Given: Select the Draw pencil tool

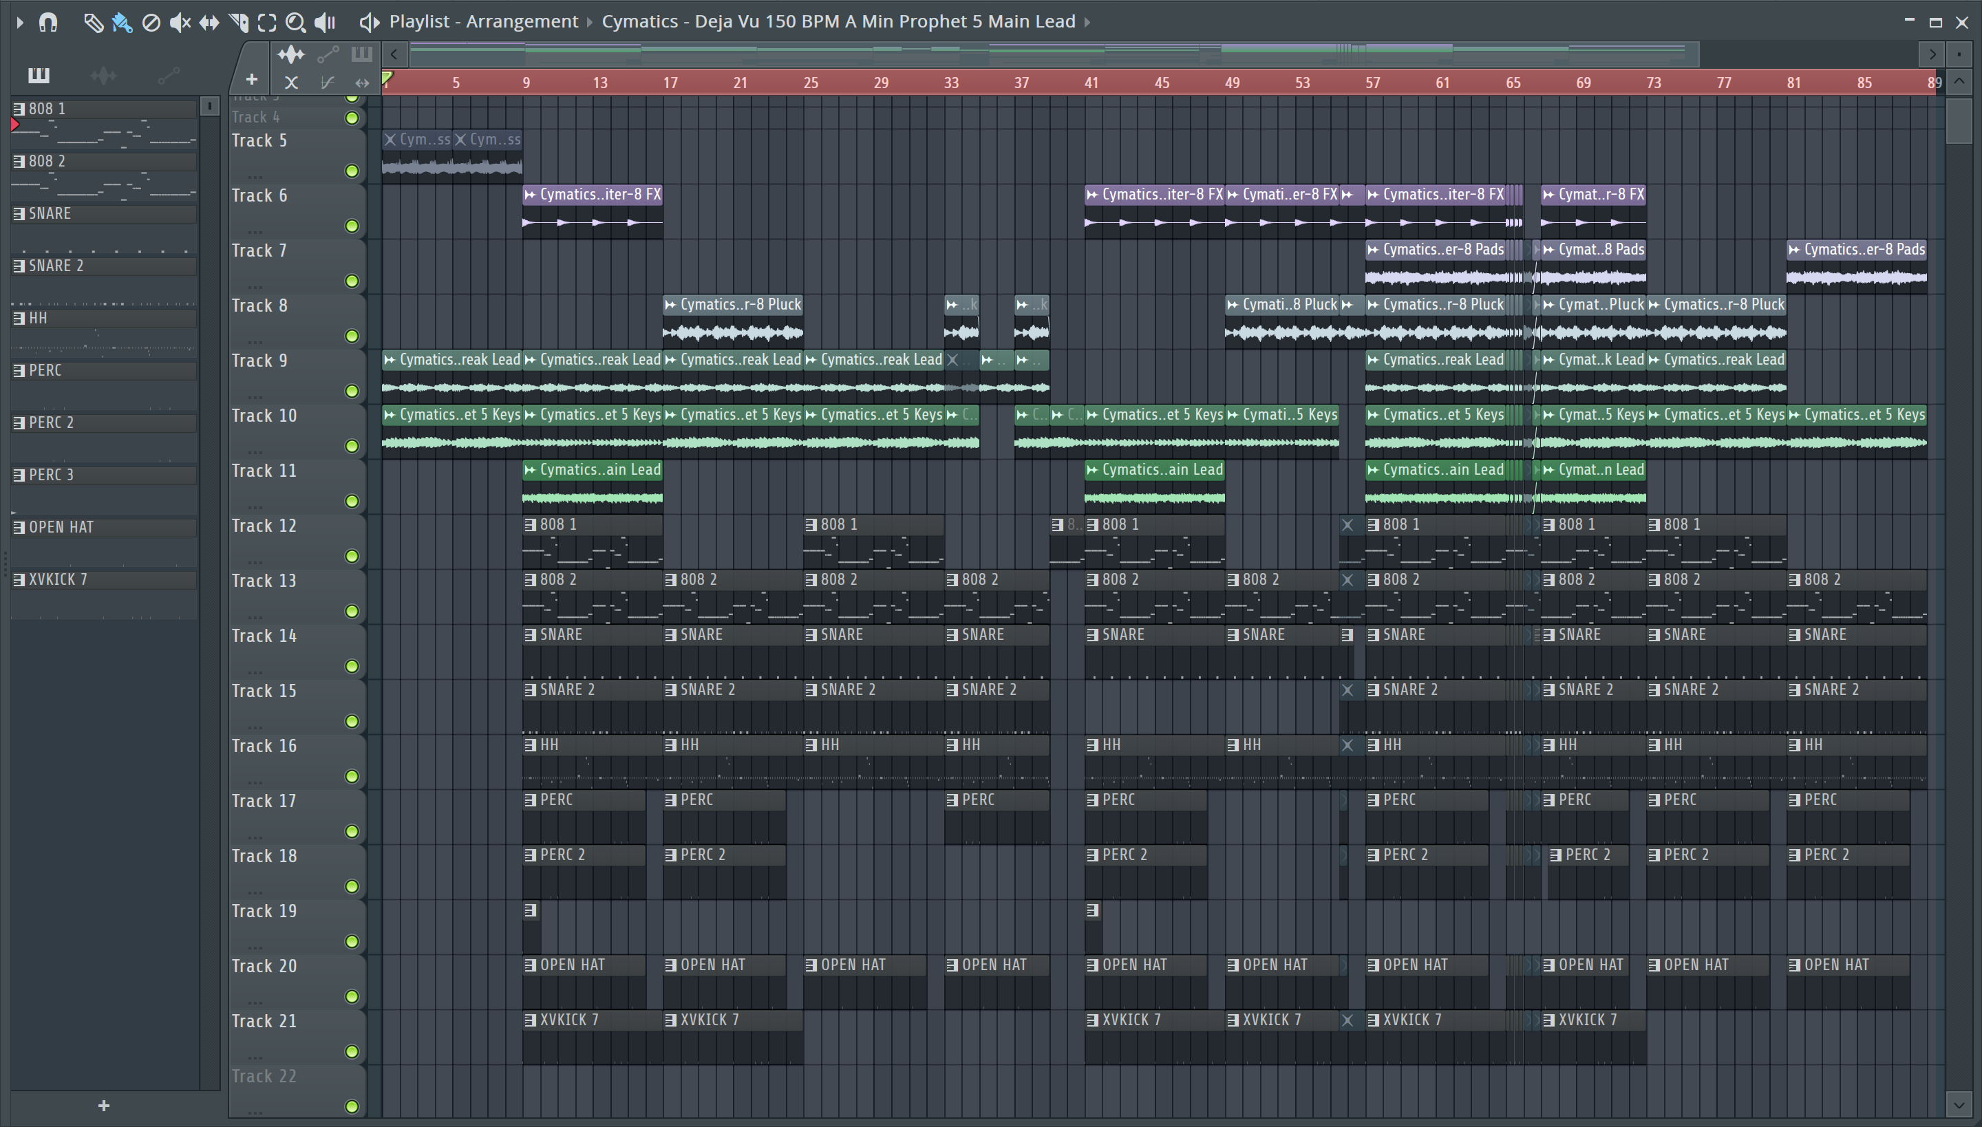Looking at the screenshot, I should 93,23.
